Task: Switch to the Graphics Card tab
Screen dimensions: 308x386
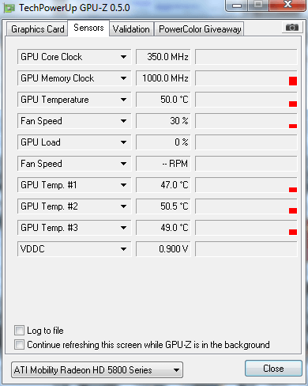Action: pyautogui.click(x=37, y=29)
